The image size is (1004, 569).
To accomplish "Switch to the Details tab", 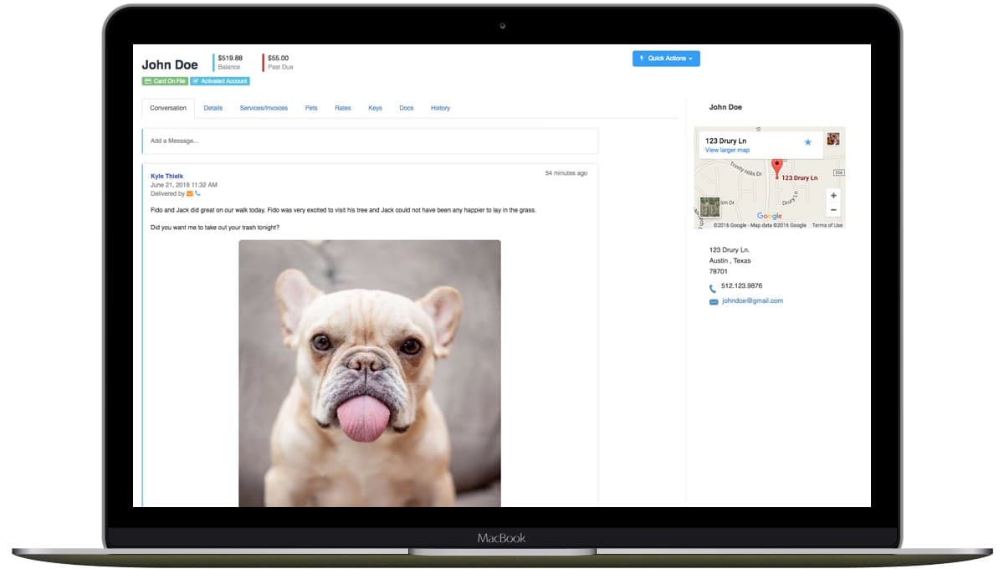I will tap(213, 108).
